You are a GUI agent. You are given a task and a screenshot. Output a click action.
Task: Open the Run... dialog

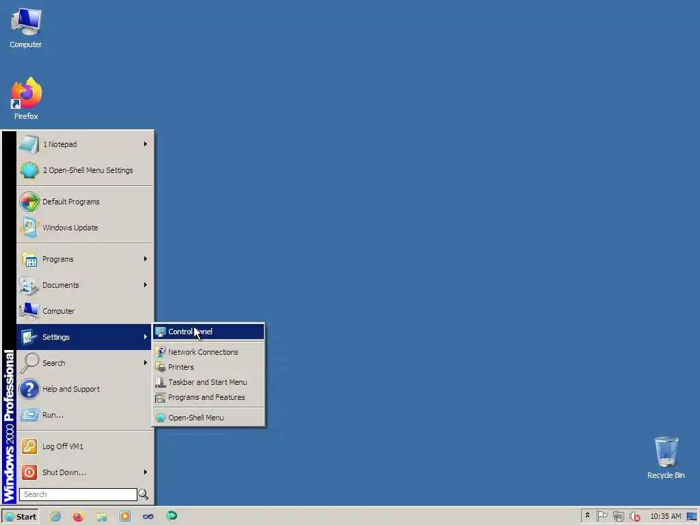(x=85, y=415)
